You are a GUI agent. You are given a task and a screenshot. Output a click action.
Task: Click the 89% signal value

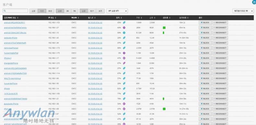pyautogui.click(x=119, y=48)
